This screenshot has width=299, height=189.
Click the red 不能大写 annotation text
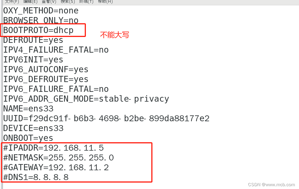pos(114,34)
